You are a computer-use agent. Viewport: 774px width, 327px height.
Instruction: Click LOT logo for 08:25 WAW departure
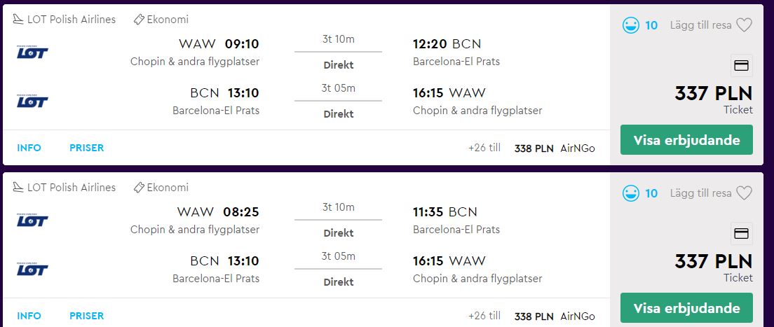(x=32, y=221)
